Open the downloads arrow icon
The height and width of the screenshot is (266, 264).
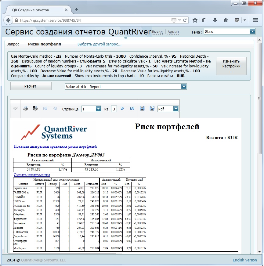[215, 20]
